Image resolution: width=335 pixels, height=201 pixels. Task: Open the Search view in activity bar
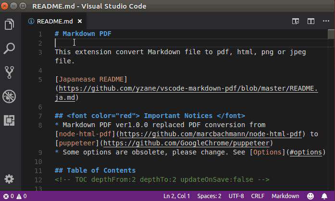9,48
